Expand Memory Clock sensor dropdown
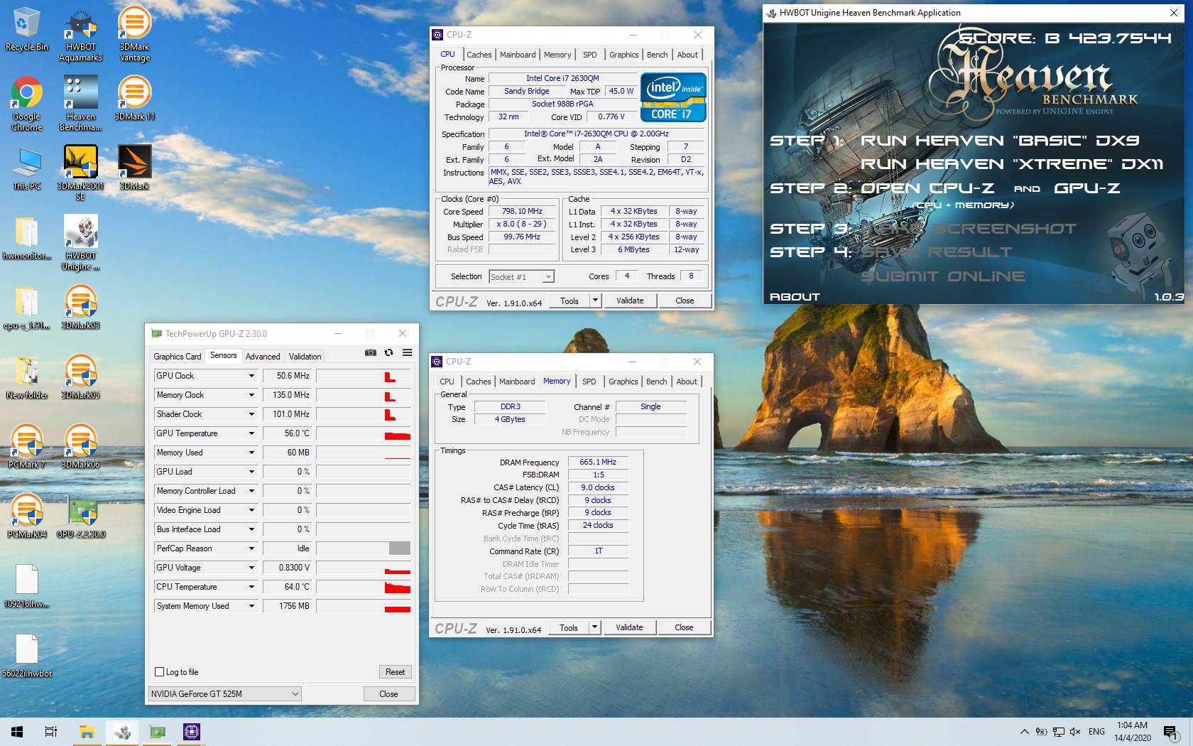The image size is (1193, 746). point(251,395)
